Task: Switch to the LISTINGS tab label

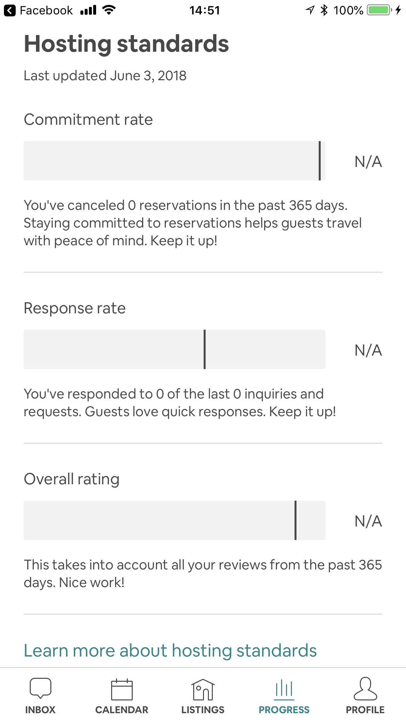Action: point(203,710)
